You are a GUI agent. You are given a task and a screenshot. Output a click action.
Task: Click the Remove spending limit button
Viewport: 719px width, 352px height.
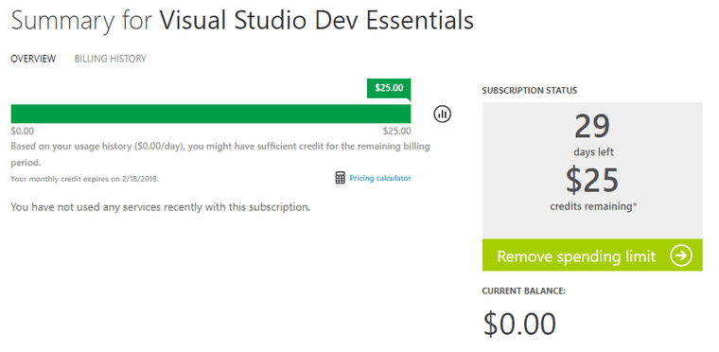592,255
